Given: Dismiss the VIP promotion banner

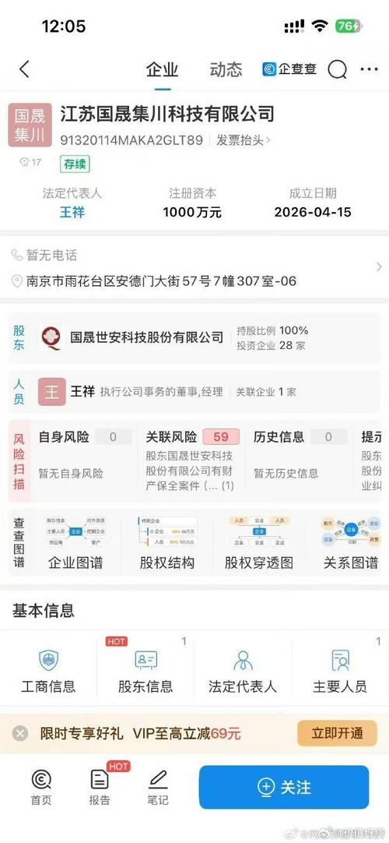Looking at the screenshot, I should pos(20,733).
